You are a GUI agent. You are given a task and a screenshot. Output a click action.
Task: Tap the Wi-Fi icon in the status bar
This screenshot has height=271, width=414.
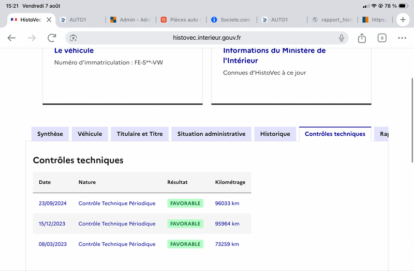pos(374,6)
